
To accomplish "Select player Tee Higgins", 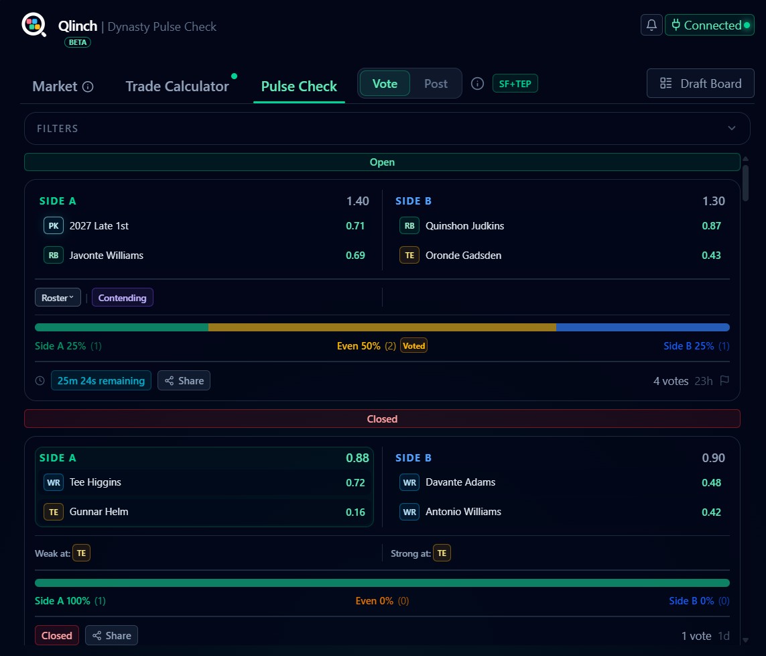I will 95,482.
